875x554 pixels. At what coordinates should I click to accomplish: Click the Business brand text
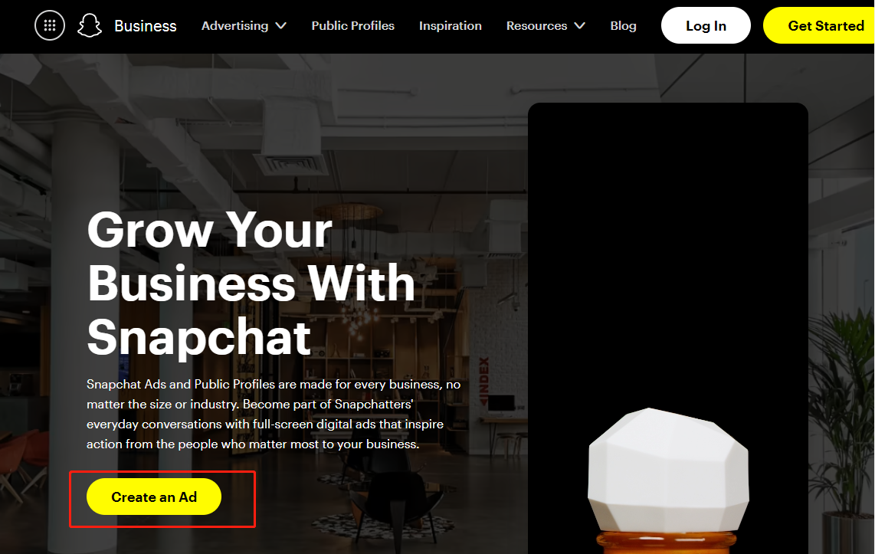pos(145,25)
